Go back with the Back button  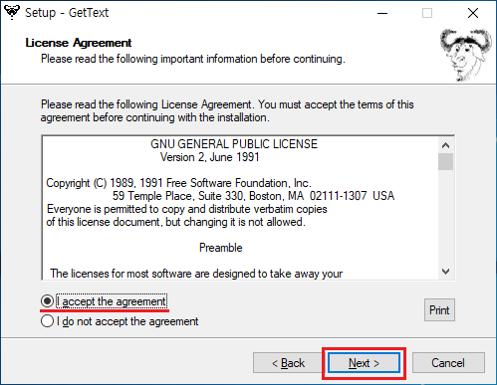tap(288, 363)
